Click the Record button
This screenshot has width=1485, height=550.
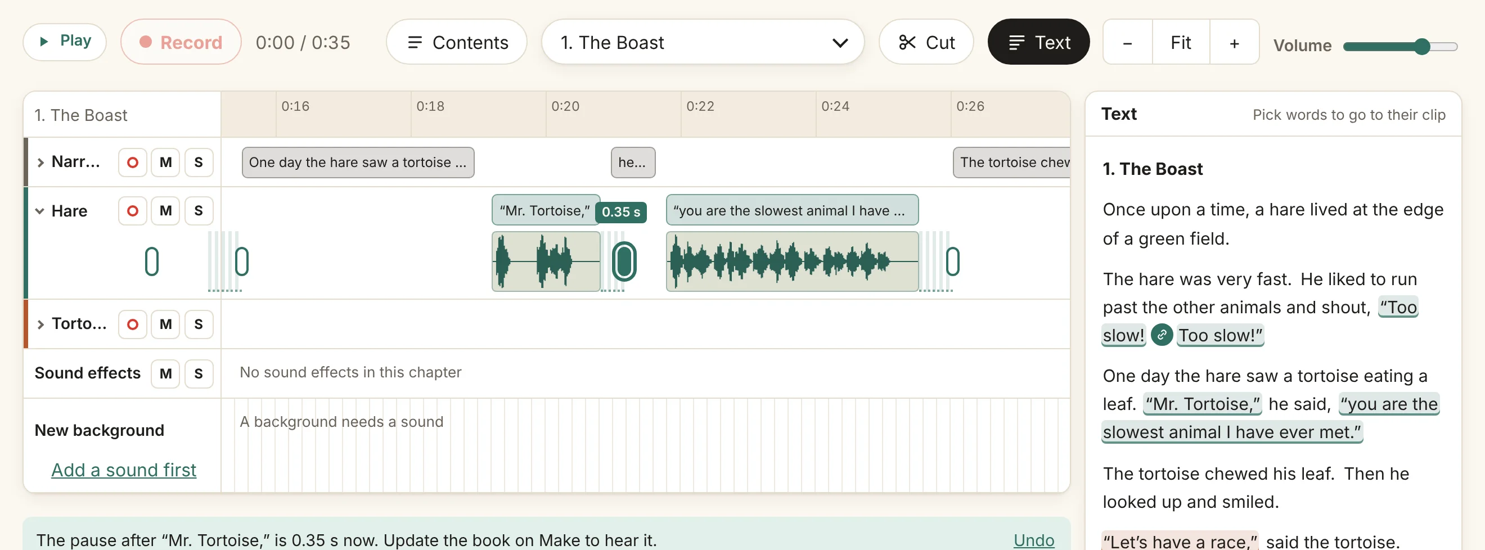181,42
